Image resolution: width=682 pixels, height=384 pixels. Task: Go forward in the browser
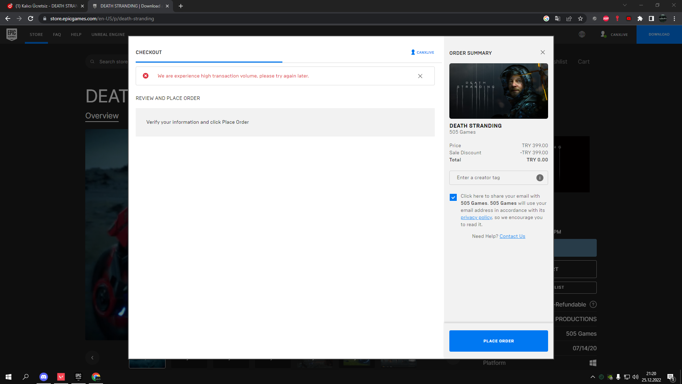pyautogui.click(x=19, y=18)
